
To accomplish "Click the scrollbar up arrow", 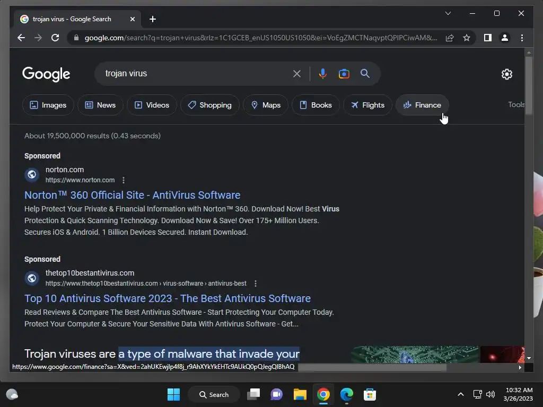I will coord(529,52).
